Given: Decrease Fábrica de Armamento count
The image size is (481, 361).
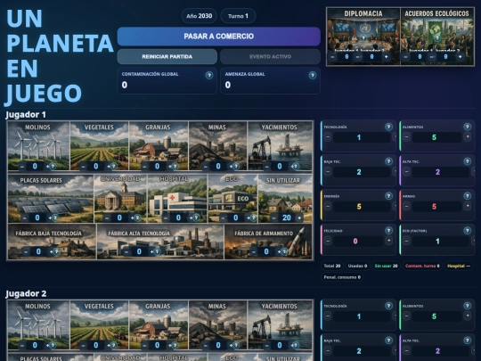Looking at the screenshot, I should tap(253, 251).
